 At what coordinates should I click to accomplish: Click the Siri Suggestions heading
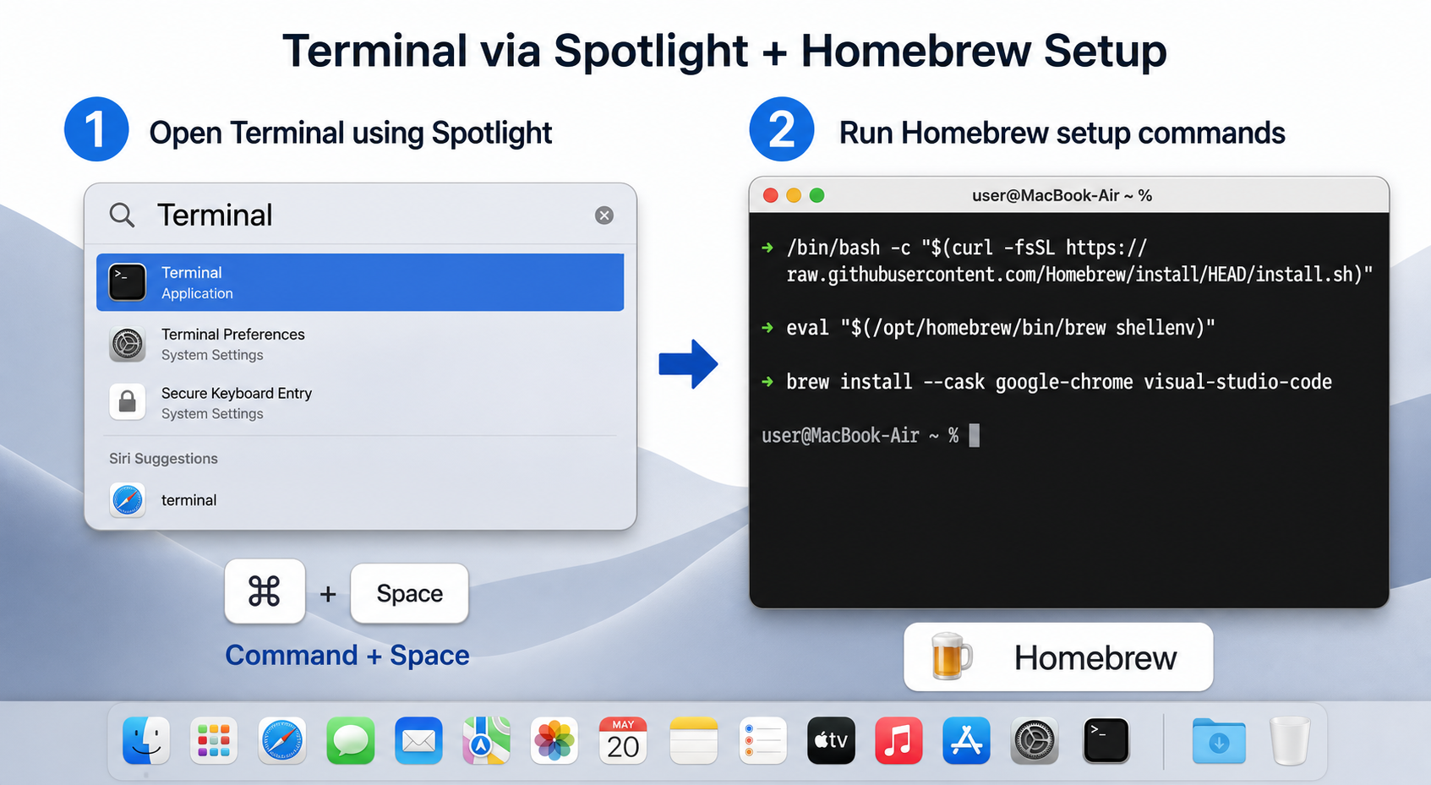tap(163, 459)
